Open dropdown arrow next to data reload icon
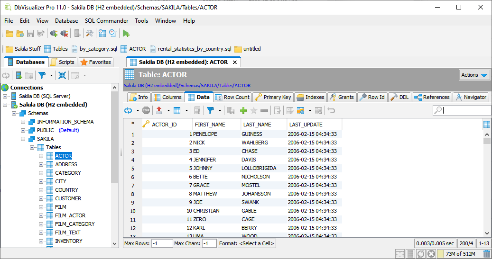 click(x=138, y=110)
